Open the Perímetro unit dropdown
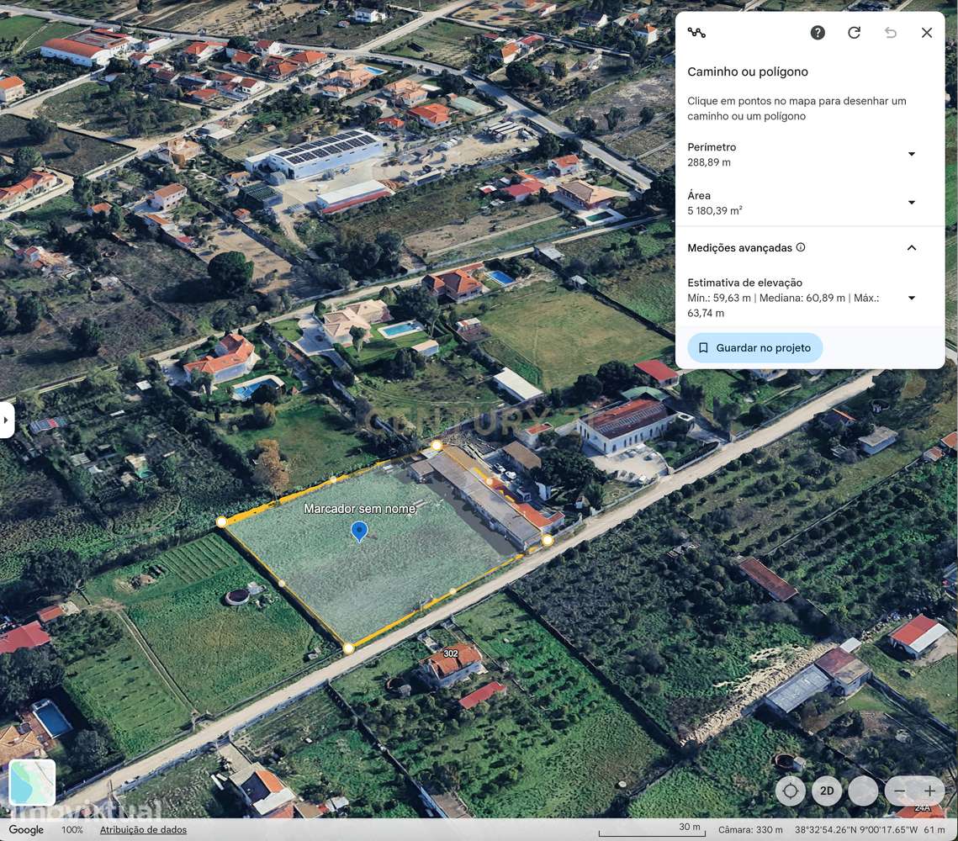This screenshot has height=841, width=958. click(x=912, y=154)
